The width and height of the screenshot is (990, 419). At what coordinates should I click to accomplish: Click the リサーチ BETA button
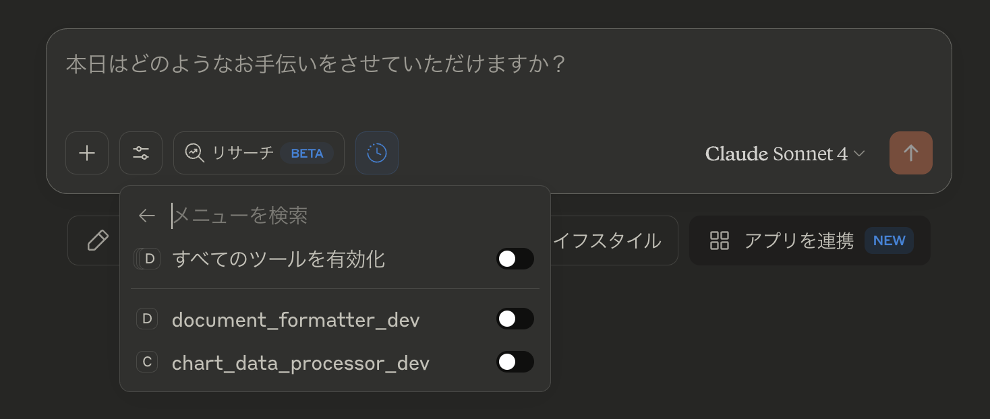(258, 153)
